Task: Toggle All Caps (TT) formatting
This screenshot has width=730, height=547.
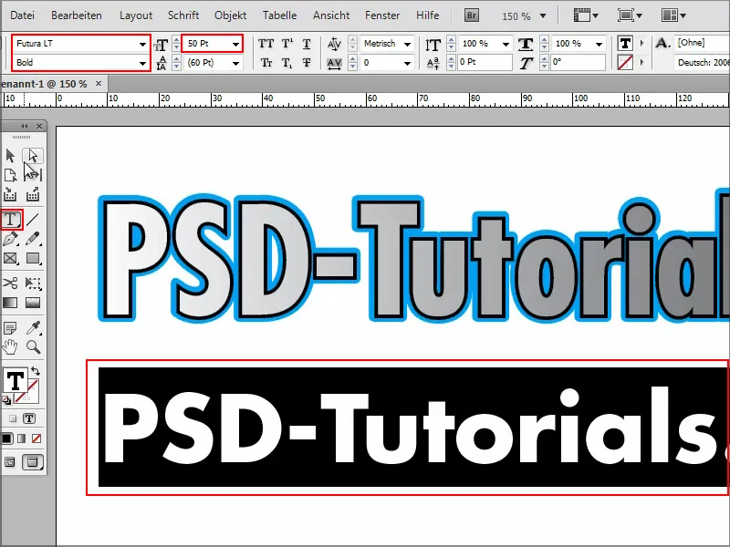Action: [266, 44]
